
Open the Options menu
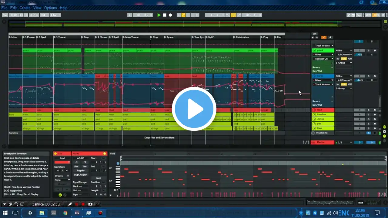pyautogui.click(x=50, y=8)
